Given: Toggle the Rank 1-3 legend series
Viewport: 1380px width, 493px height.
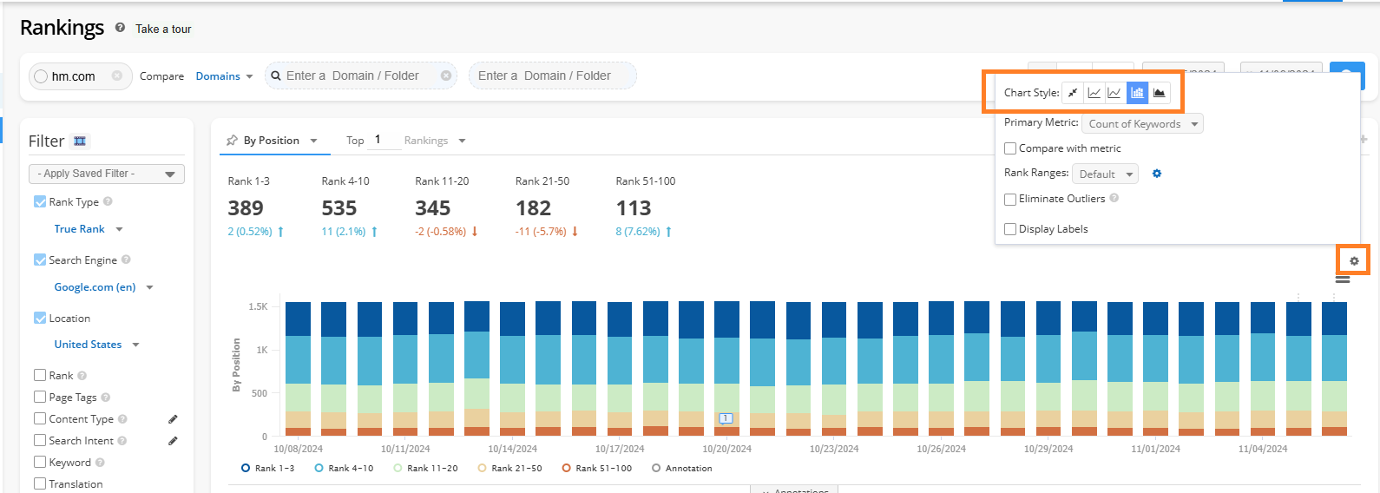Looking at the screenshot, I should pos(267,468).
